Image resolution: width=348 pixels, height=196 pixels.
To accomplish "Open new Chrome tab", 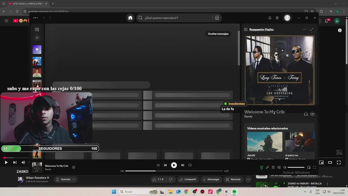I will [53, 4].
